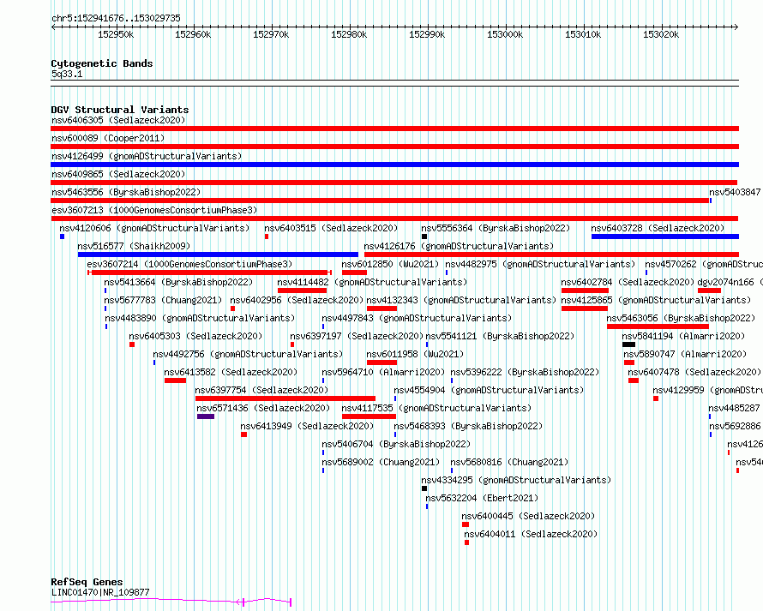Click the red marker under nsv6404011
This screenshot has width=763, height=611.
tap(466, 542)
